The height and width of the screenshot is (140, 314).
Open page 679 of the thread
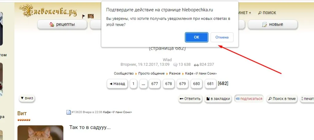point(182,84)
